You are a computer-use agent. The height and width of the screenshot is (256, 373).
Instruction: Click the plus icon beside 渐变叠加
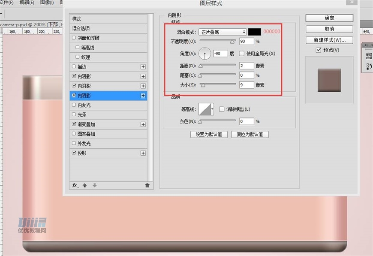pos(143,124)
